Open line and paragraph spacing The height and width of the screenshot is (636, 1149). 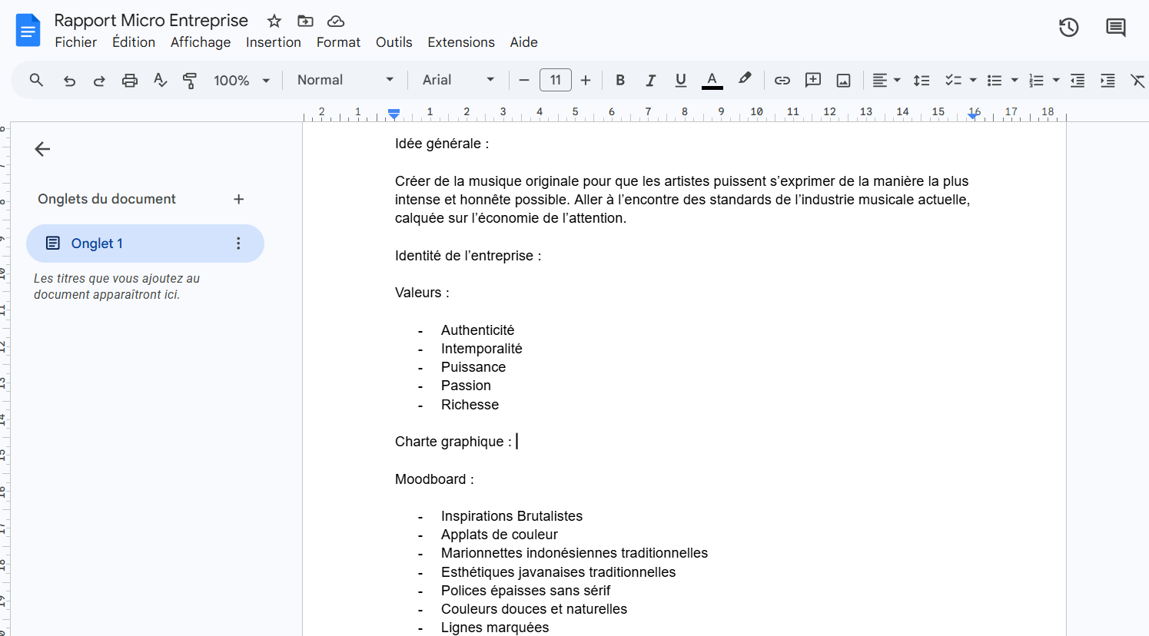922,80
